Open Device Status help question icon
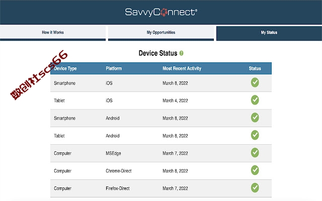The image size is (322, 201). (181, 53)
